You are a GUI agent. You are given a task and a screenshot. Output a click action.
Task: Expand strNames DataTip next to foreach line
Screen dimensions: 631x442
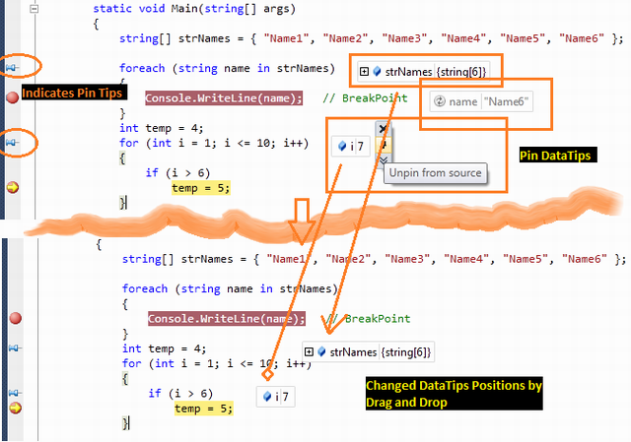(x=364, y=72)
